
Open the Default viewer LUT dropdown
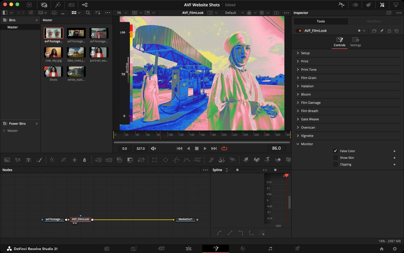[x=234, y=13]
